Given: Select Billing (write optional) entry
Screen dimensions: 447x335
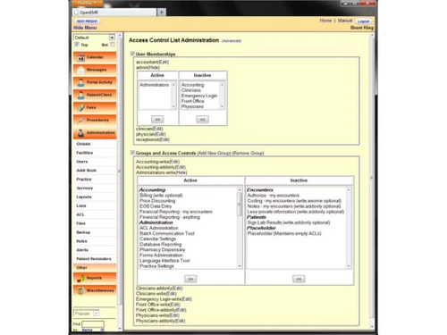Looking at the screenshot, I should (x=161, y=196).
